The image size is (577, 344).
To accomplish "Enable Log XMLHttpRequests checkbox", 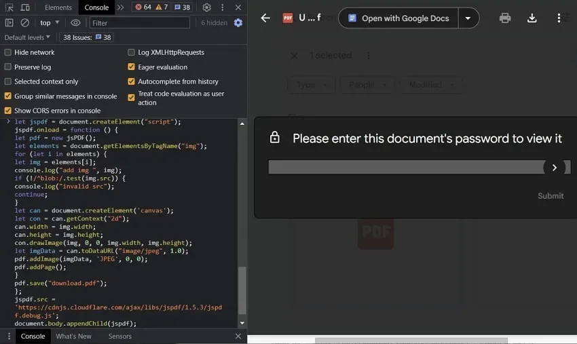I will tap(132, 52).
